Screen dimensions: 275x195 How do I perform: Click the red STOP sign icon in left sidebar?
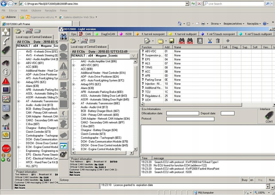point(6,148)
